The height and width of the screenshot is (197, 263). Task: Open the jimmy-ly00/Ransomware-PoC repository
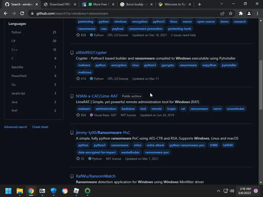[x=103, y=133]
